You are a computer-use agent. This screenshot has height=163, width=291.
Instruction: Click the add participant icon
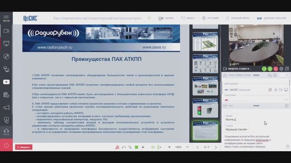270,75
